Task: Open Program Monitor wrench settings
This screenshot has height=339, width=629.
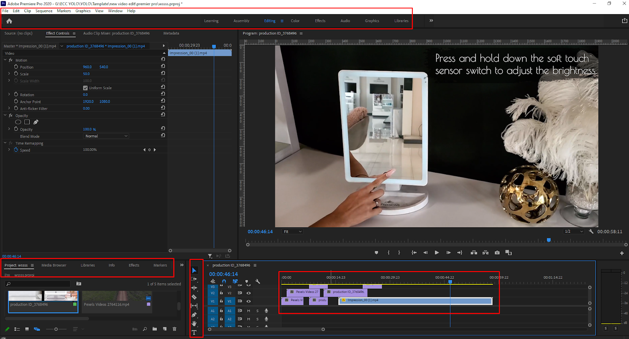Action: click(x=591, y=232)
